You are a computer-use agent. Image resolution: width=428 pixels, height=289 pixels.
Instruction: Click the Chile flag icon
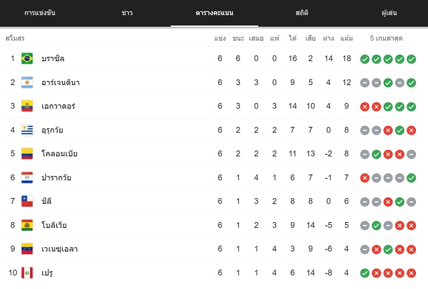click(x=27, y=201)
